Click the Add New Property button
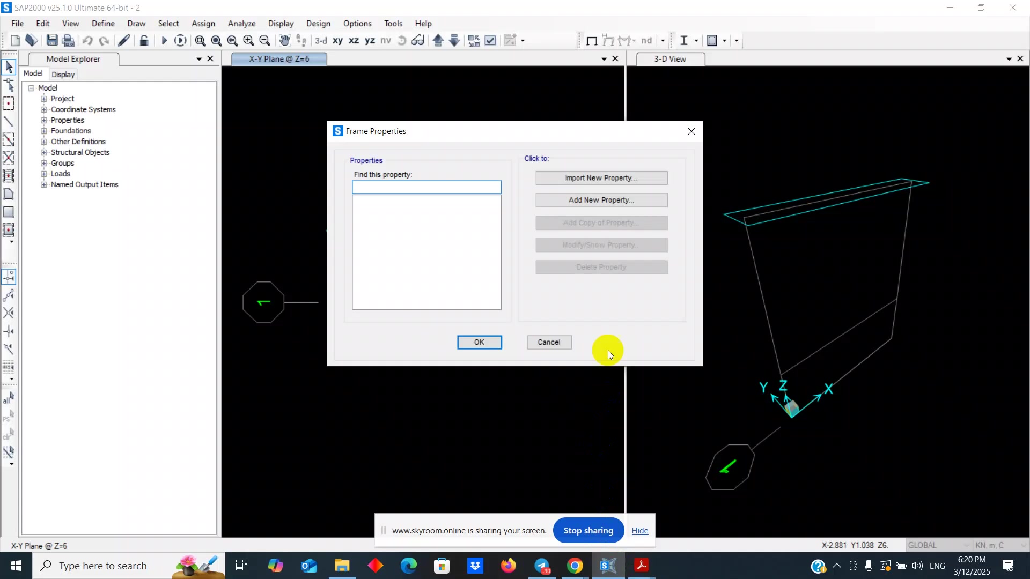Image resolution: width=1030 pixels, height=579 pixels. [601, 200]
